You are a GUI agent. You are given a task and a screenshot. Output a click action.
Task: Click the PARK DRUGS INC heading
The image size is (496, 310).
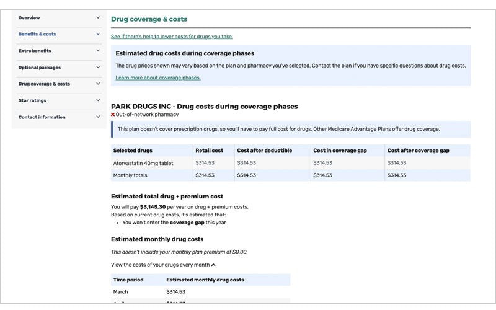point(205,106)
